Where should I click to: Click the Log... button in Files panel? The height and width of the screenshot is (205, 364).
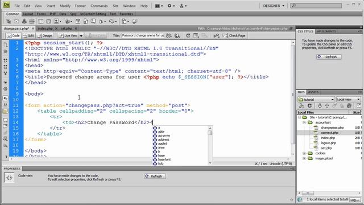click(x=355, y=200)
